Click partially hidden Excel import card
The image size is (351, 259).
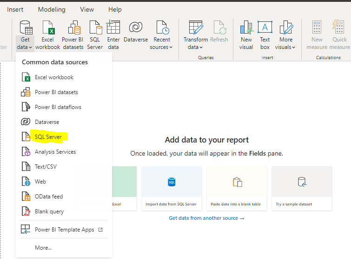(x=125, y=188)
